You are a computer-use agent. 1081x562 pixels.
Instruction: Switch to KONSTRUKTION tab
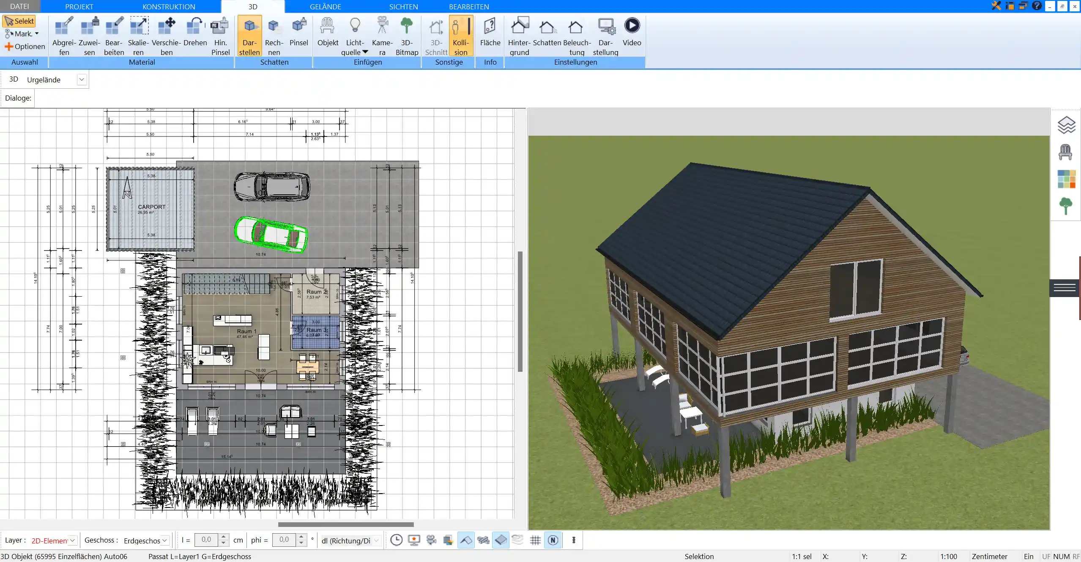169,6
